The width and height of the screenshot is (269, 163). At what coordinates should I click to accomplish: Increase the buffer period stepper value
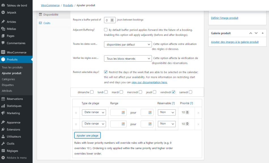[112, 19]
